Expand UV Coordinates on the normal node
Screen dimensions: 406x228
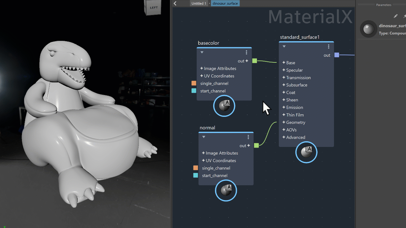tap(204, 161)
